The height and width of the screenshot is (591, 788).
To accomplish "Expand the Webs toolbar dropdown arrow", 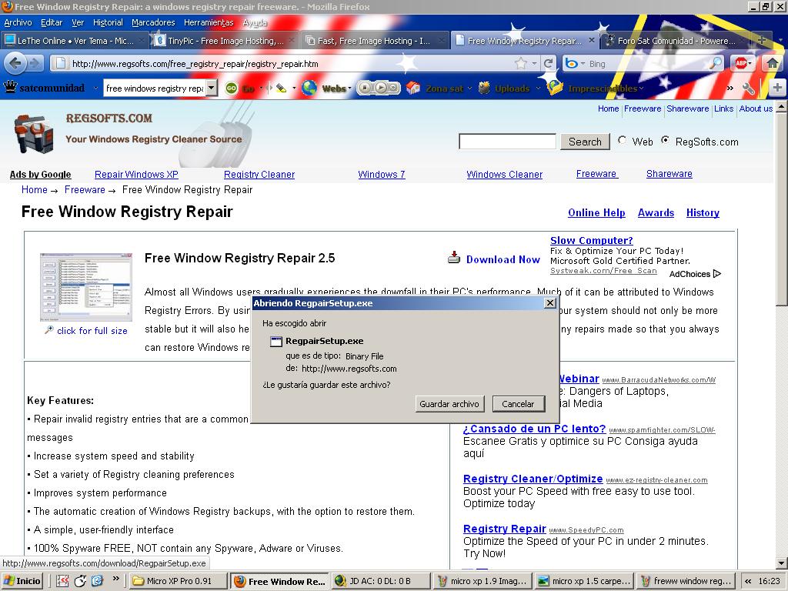I will 350,88.
